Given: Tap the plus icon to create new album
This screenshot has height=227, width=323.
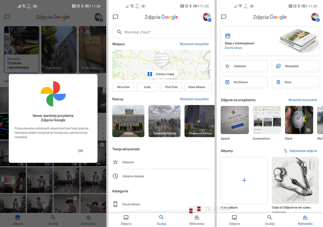Looking at the screenshot, I should (244, 180).
